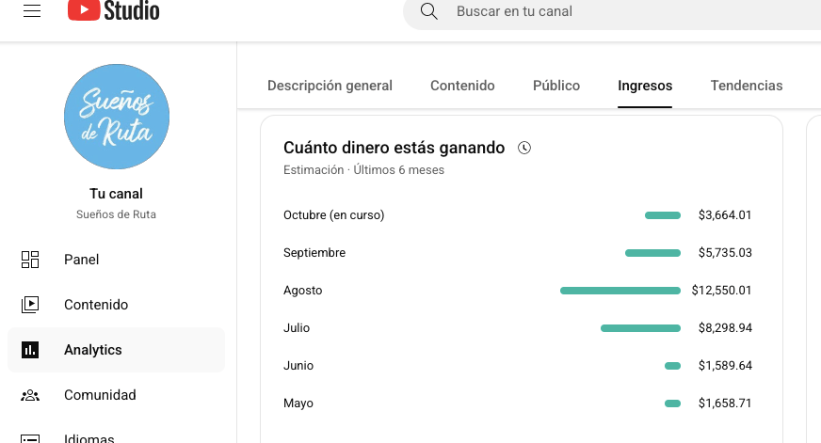Click the Octubre revenue bar

click(662, 215)
